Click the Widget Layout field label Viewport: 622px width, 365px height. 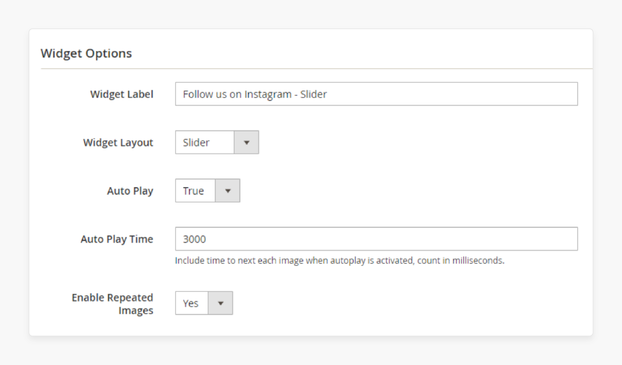(x=118, y=143)
